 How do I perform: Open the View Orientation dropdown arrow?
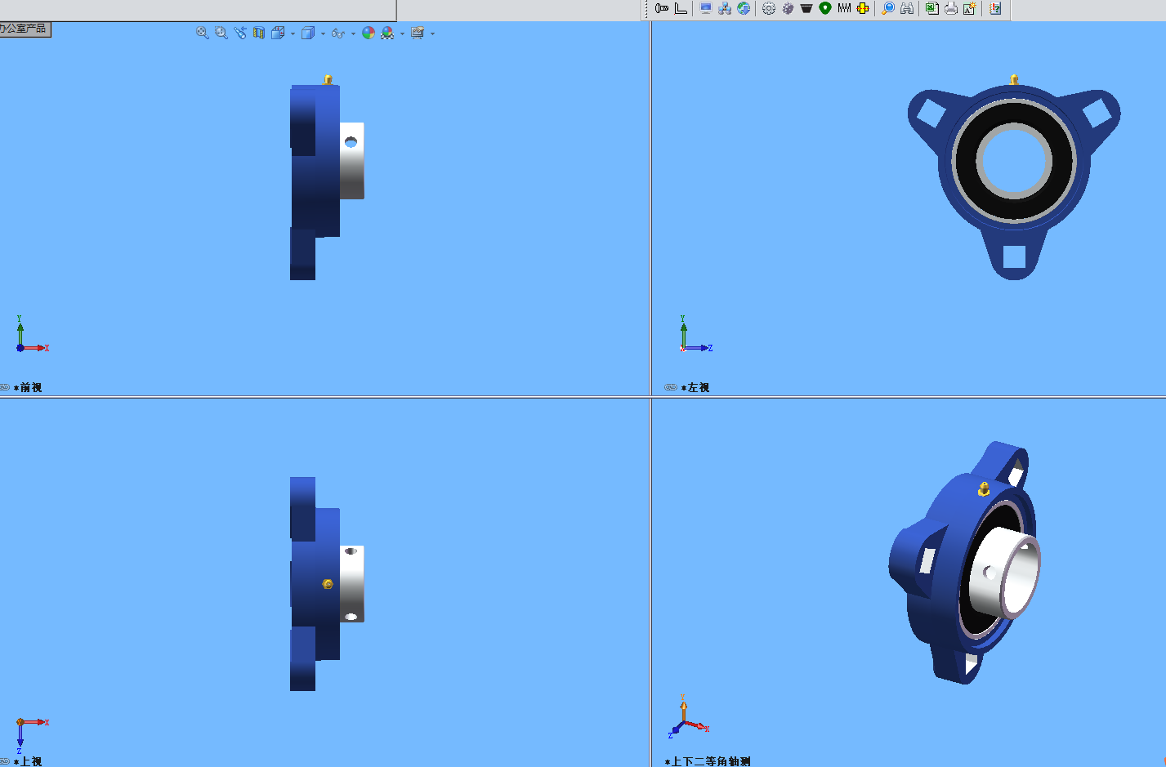293,33
